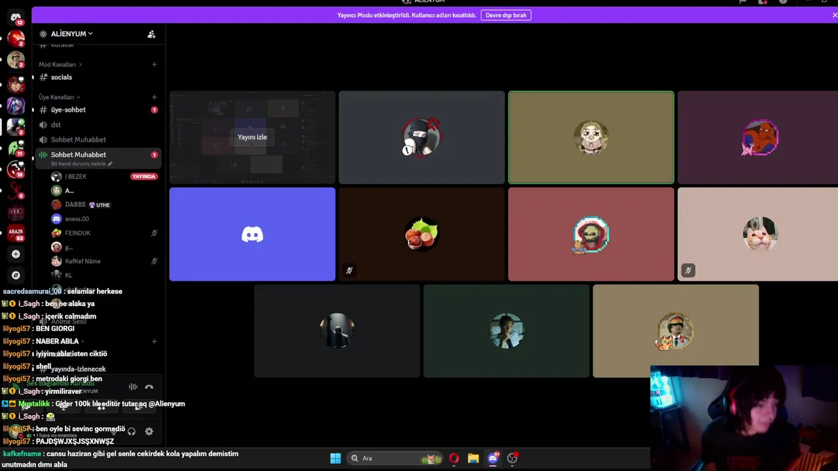838x471 pixels.
Task: Open the invite people icon beside ALIENYUM
Action: (x=151, y=34)
